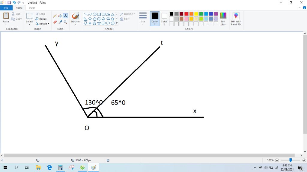The image size is (307, 172).
Task: Choose the Four-point star shape
Action: [x=90, y=23]
